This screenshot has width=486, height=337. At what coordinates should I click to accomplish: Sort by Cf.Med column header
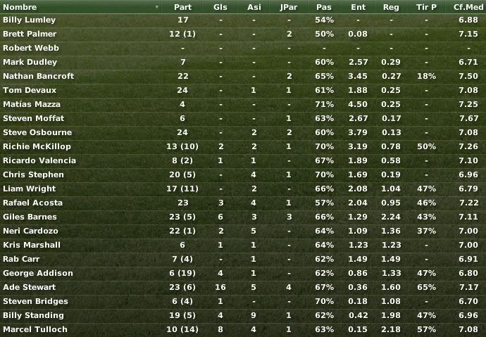coord(468,7)
